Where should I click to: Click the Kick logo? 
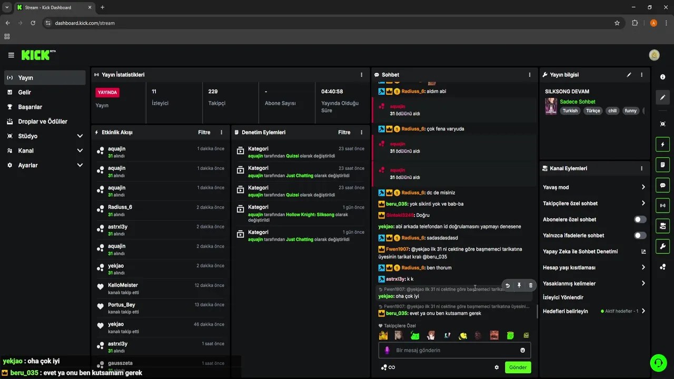(x=38, y=55)
